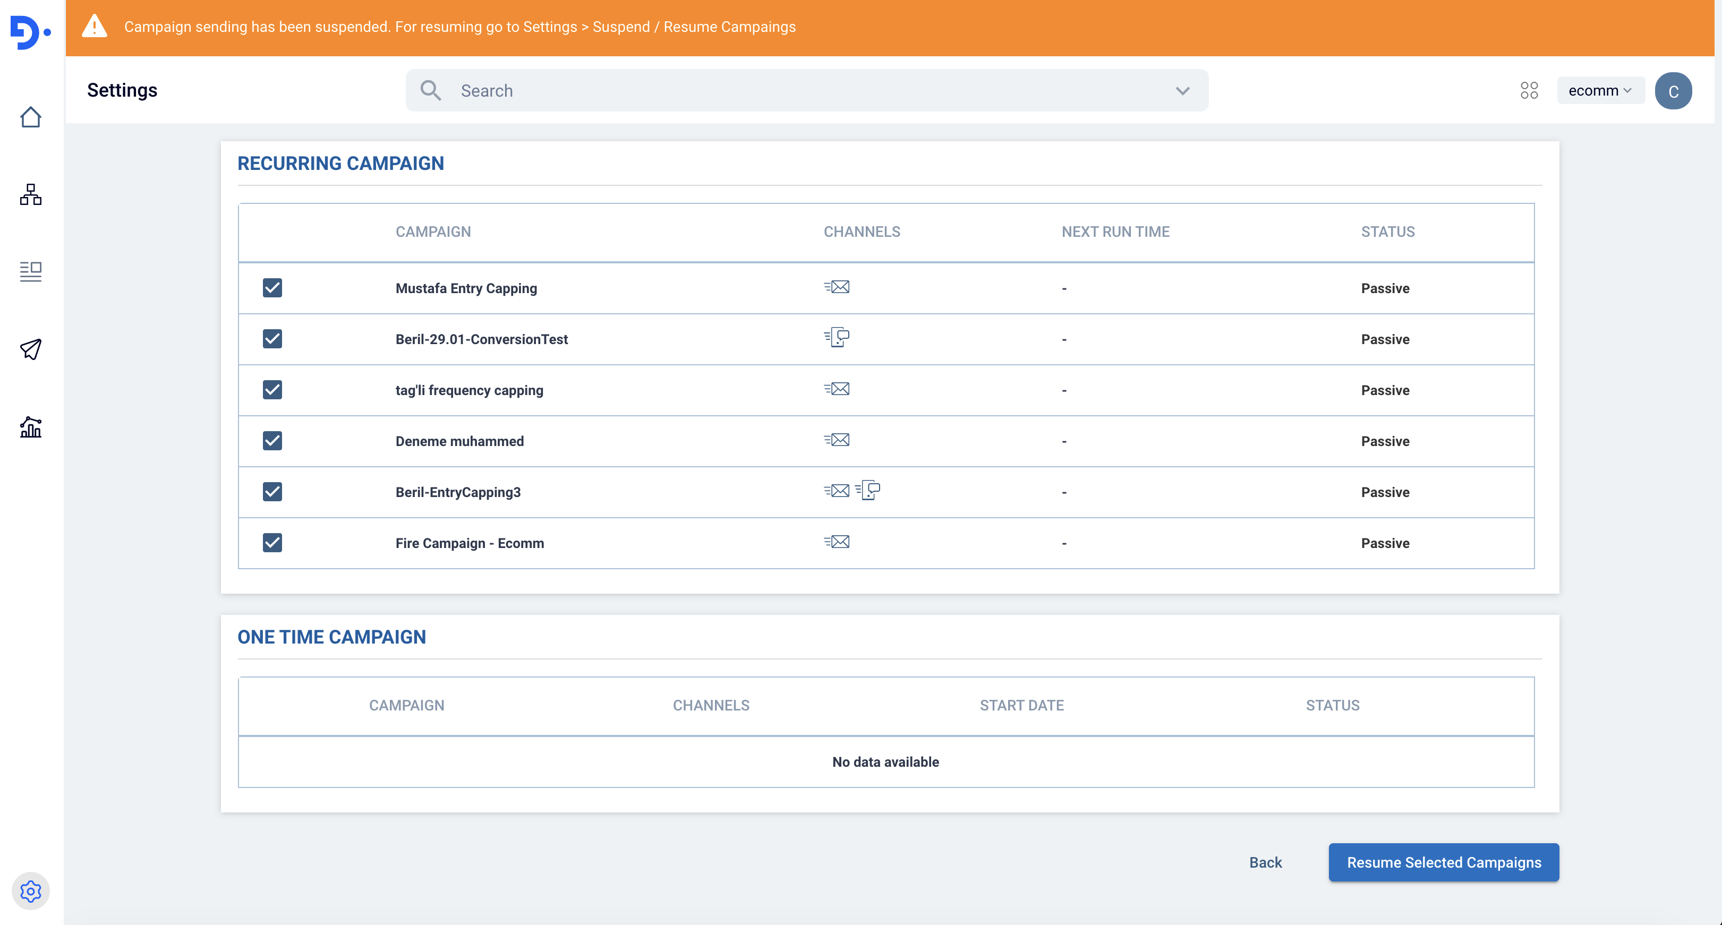This screenshot has width=1722, height=925.
Task: Open the analytics chart sidebar icon
Action: (31, 426)
